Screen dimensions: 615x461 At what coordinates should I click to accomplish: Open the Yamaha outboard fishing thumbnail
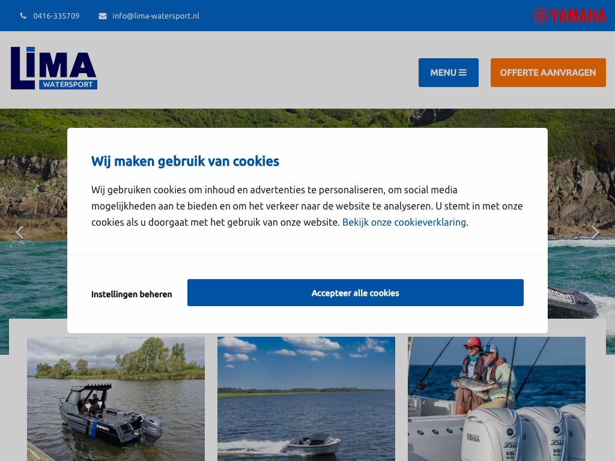497,399
